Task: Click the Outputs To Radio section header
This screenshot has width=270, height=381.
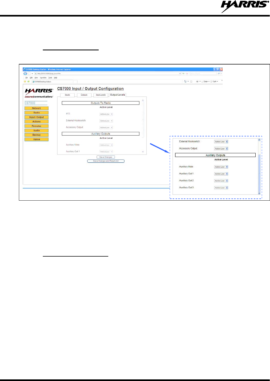Action: [x=101, y=103]
